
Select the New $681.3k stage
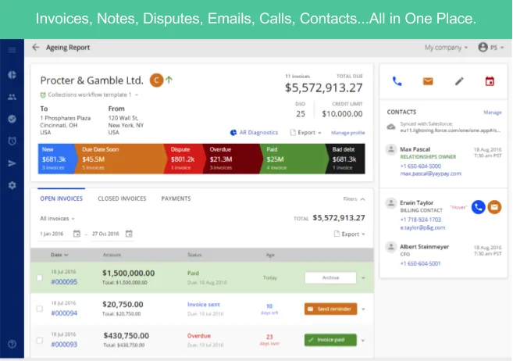56,159
